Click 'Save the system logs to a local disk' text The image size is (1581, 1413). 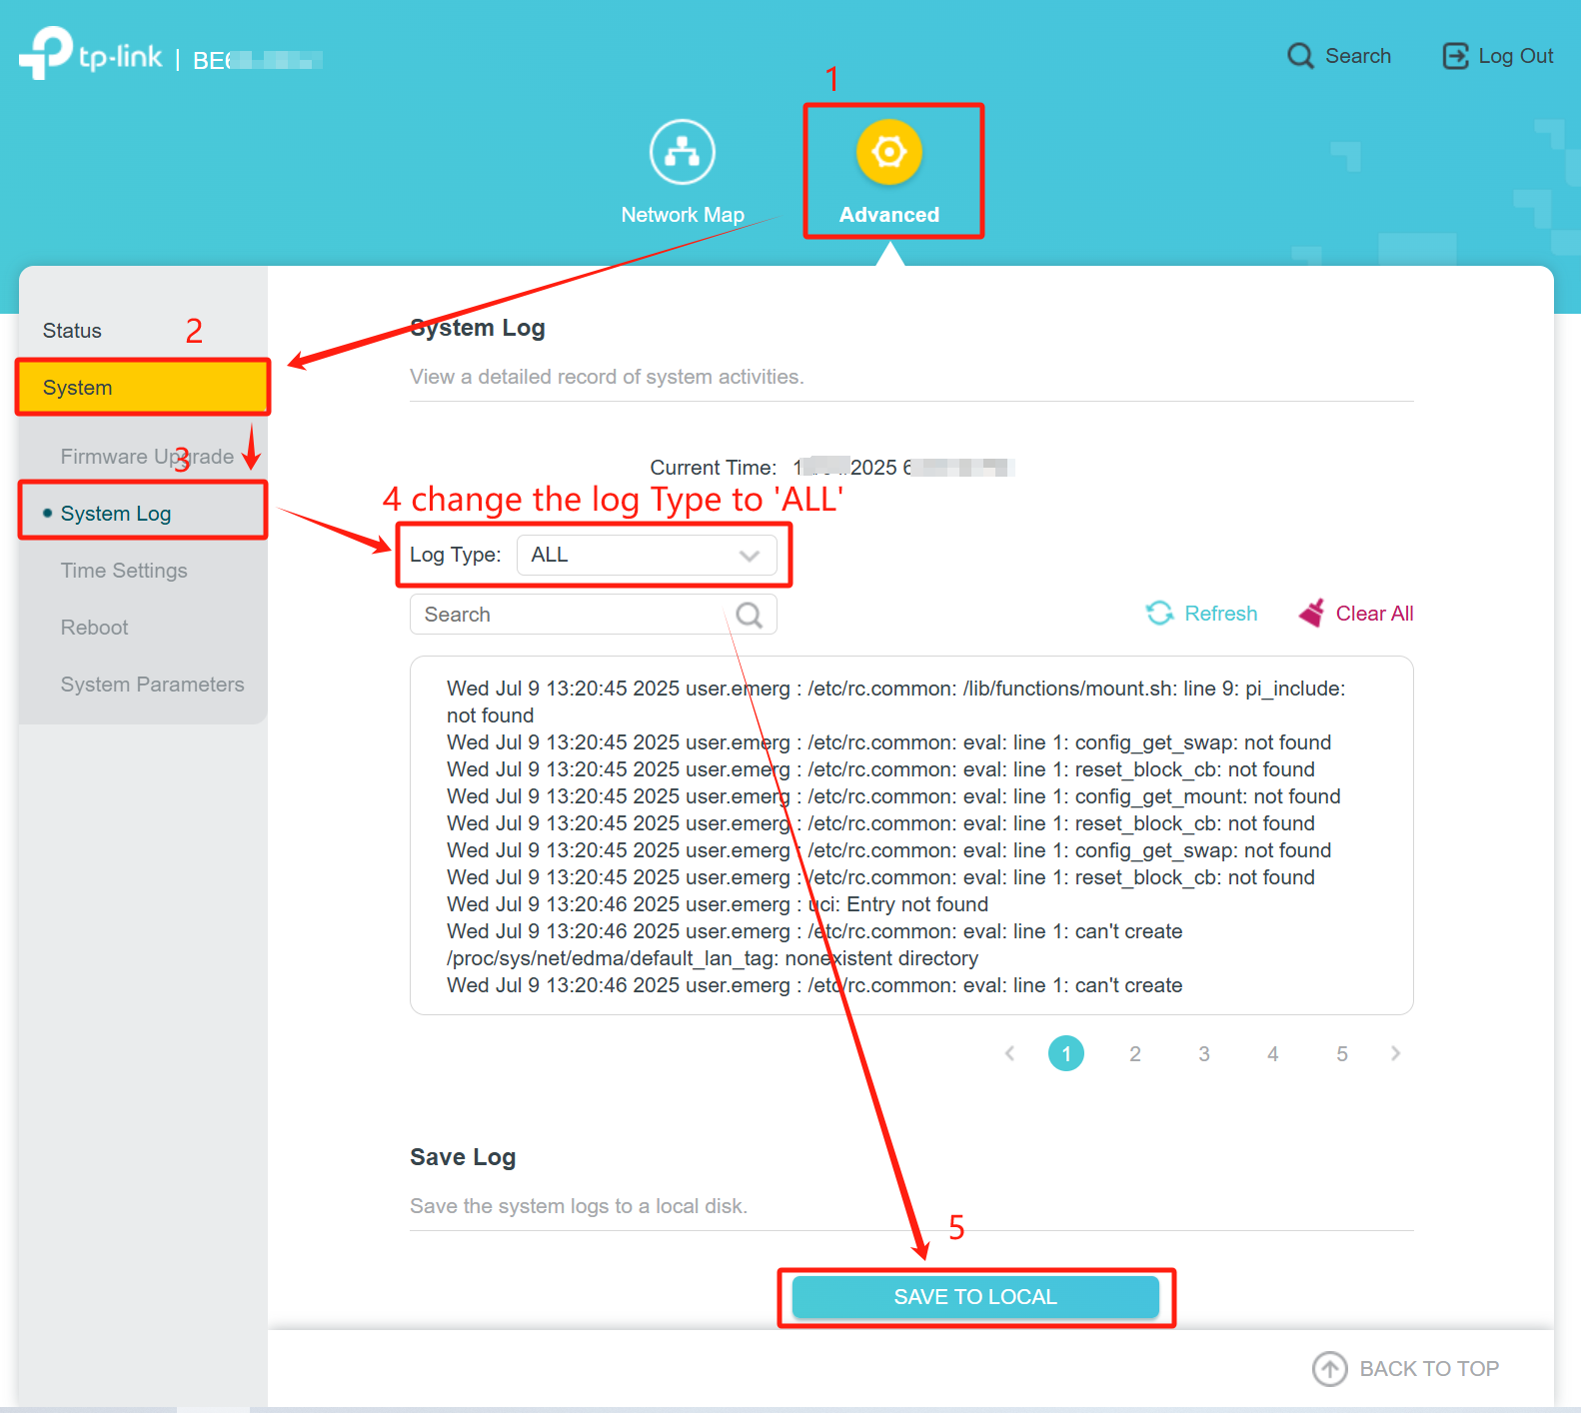tap(579, 1206)
